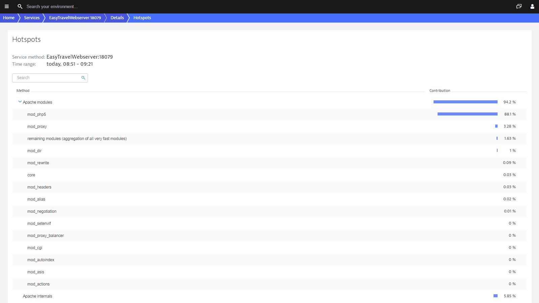The width and height of the screenshot is (539, 303).
Task: Select the mod_rewrite row
Action: point(269,163)
